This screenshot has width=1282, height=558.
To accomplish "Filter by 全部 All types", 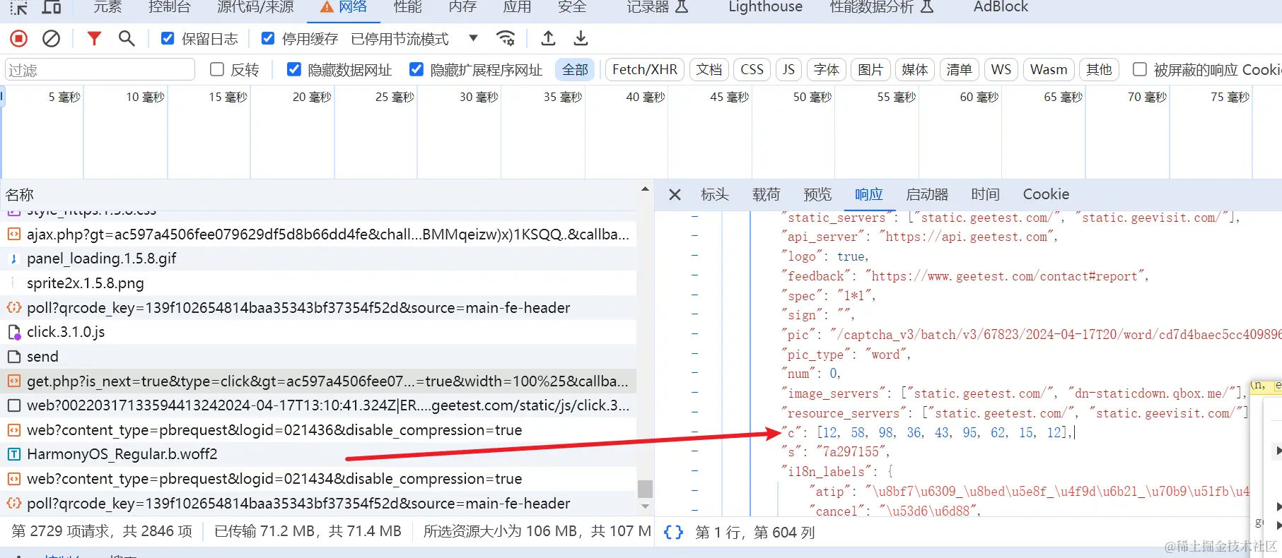I will click(575, 69).
